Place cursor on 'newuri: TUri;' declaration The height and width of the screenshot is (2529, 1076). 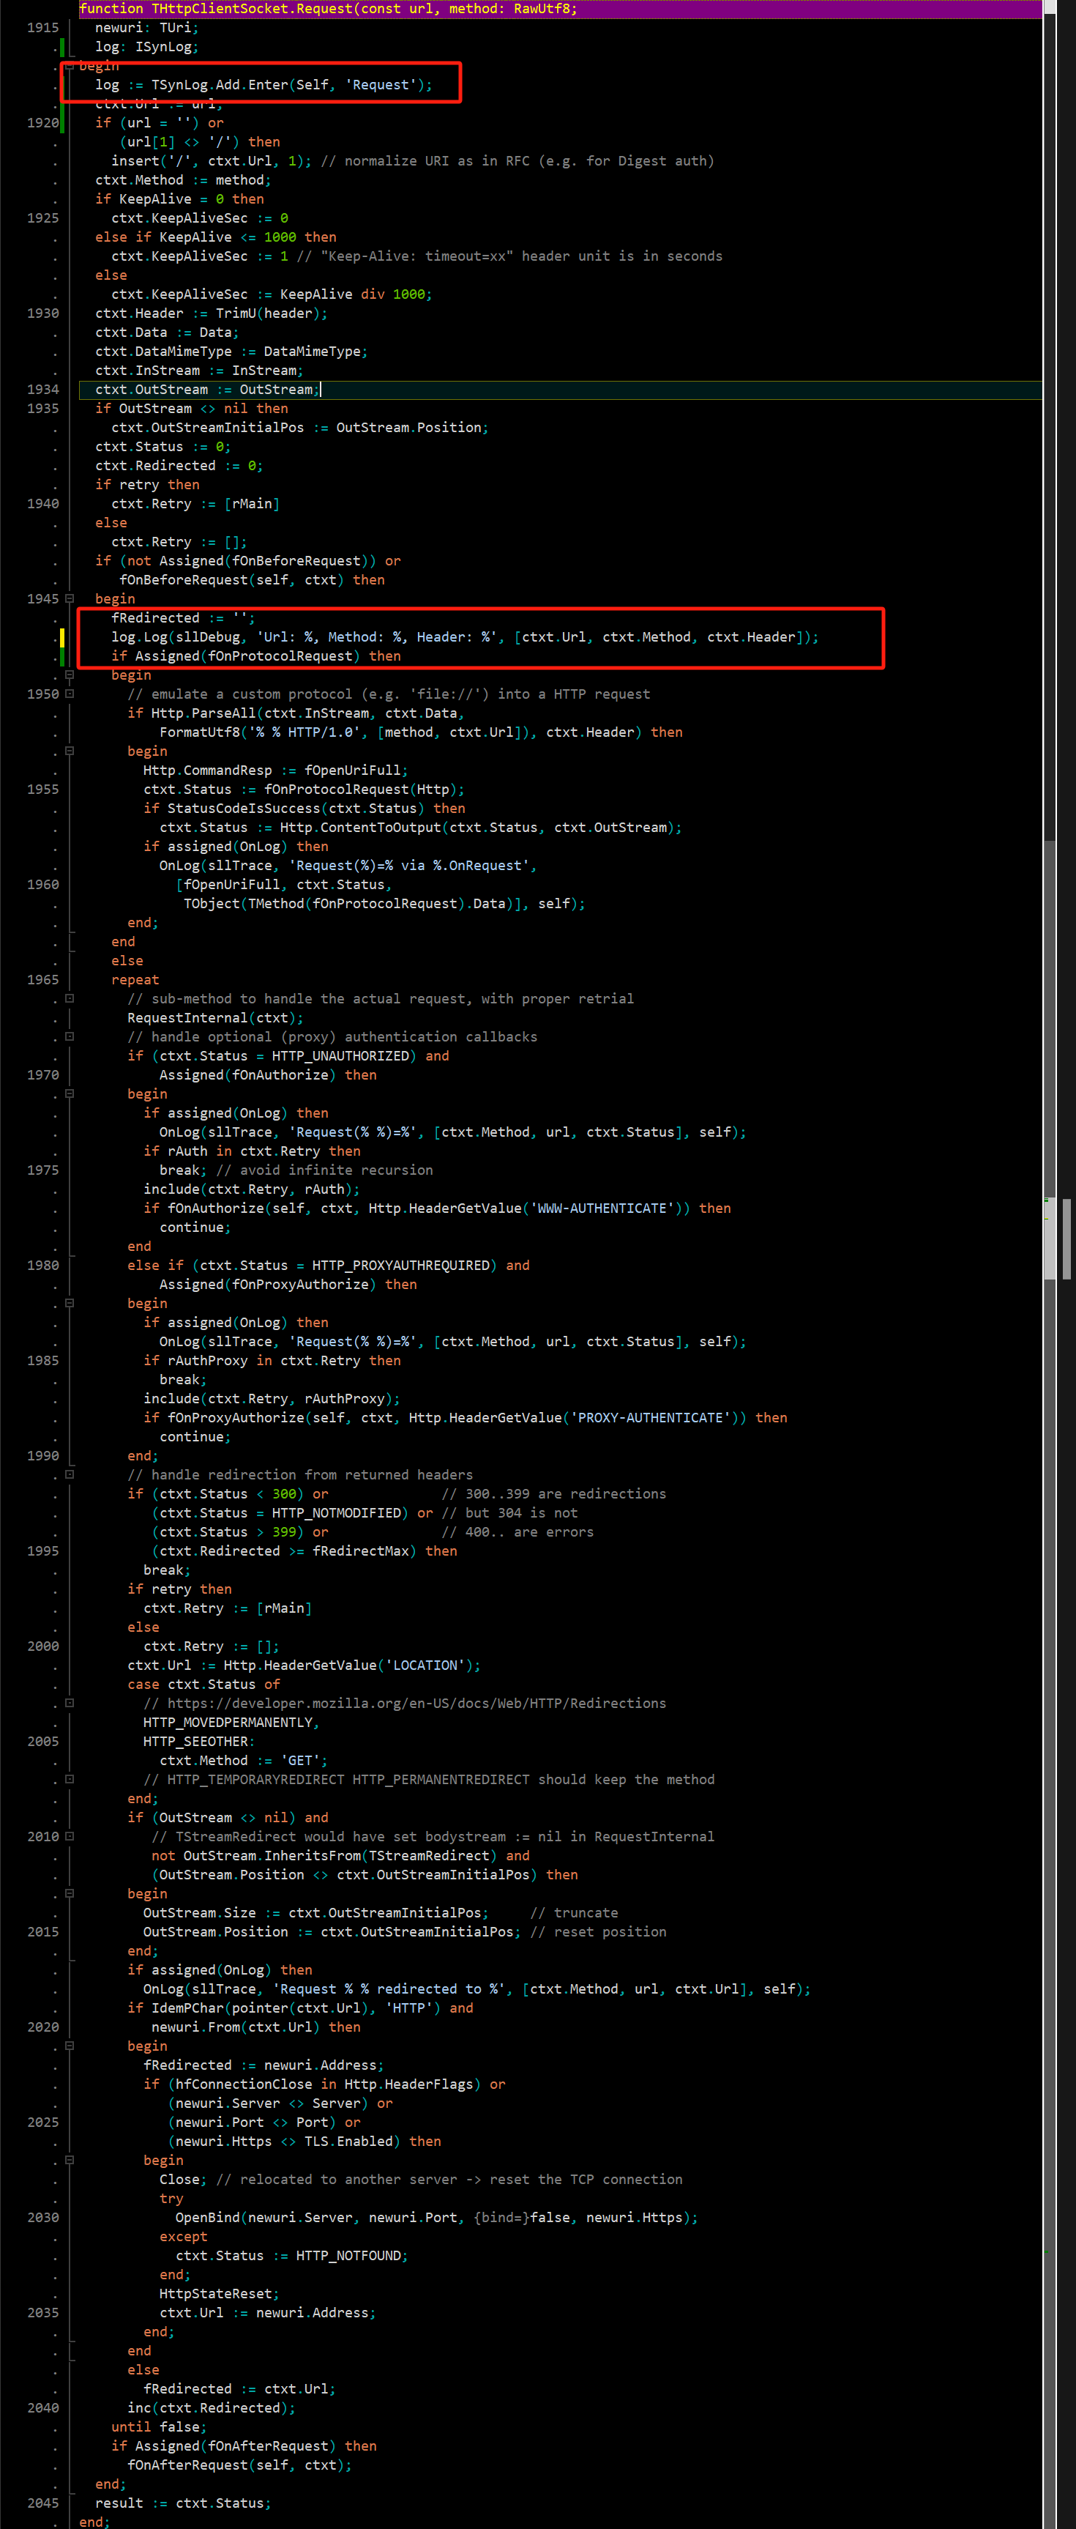[x=147, y=28]
